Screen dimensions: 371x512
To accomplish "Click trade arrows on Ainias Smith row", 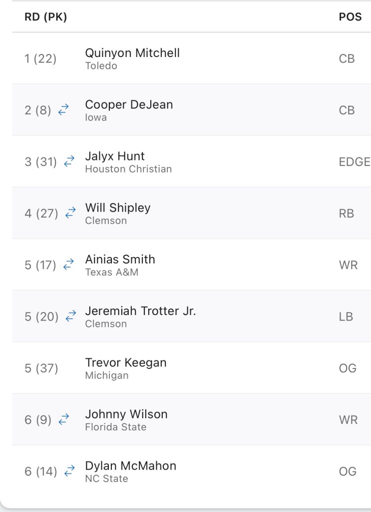I will click(68, 264).
